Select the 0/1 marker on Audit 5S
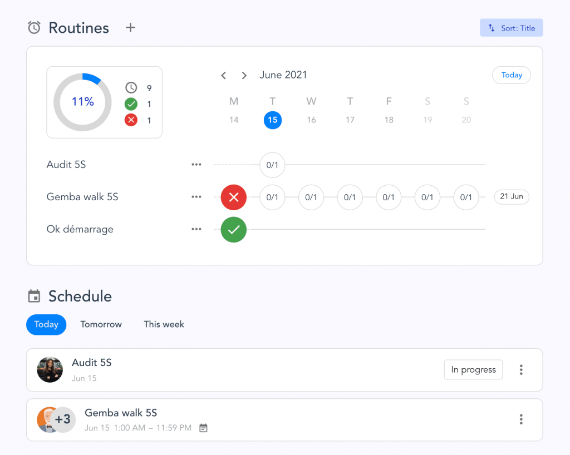Viewport: 570px width, 455px height. coord(272,165)
